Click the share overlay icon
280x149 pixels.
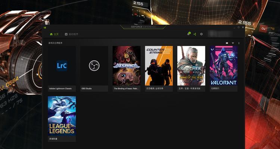pyautogui.click(x=195, y=34)
